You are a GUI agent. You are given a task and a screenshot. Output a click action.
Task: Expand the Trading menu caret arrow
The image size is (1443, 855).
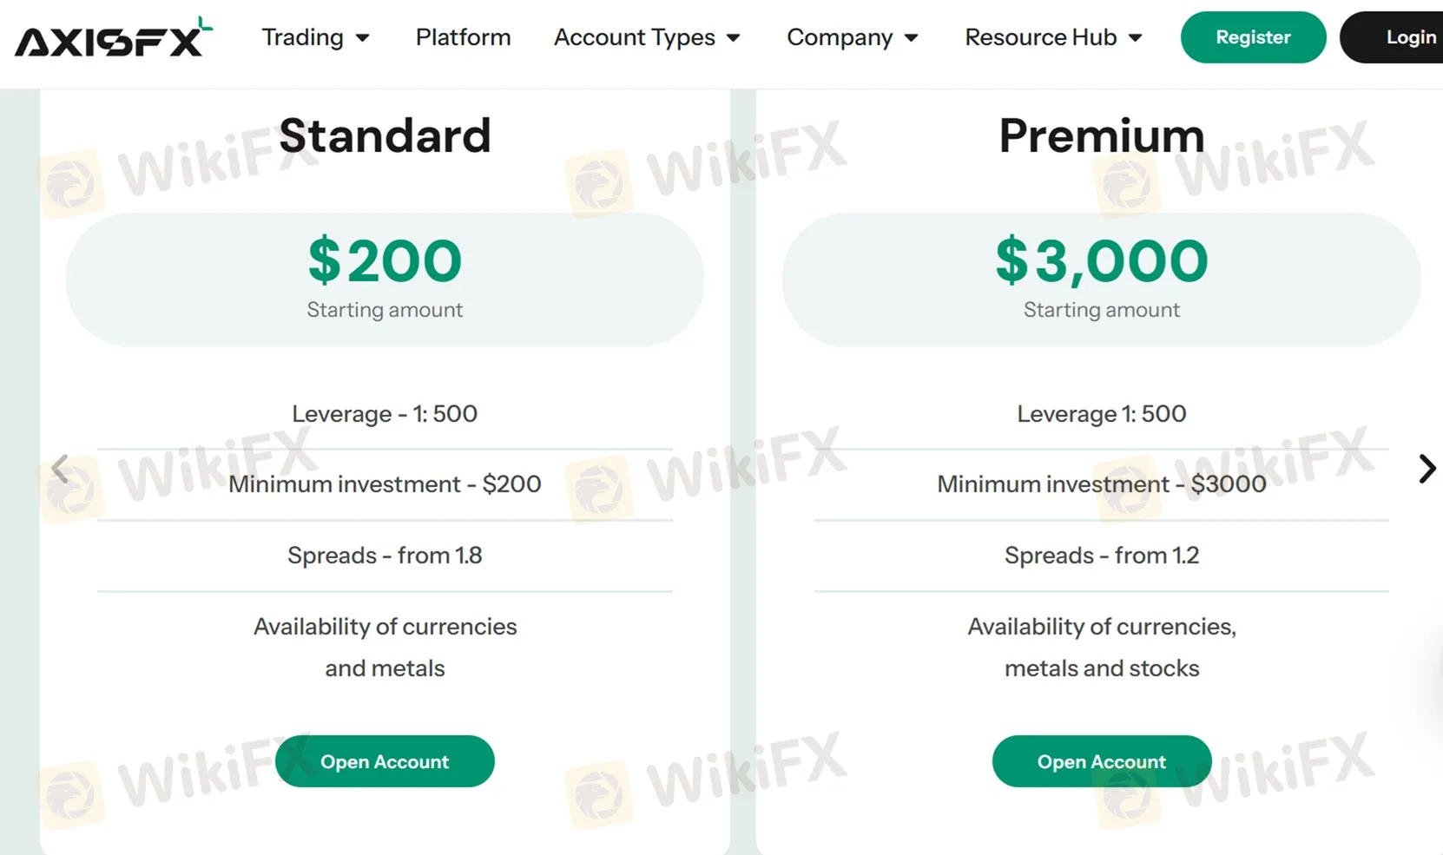(x=363, y=38)
